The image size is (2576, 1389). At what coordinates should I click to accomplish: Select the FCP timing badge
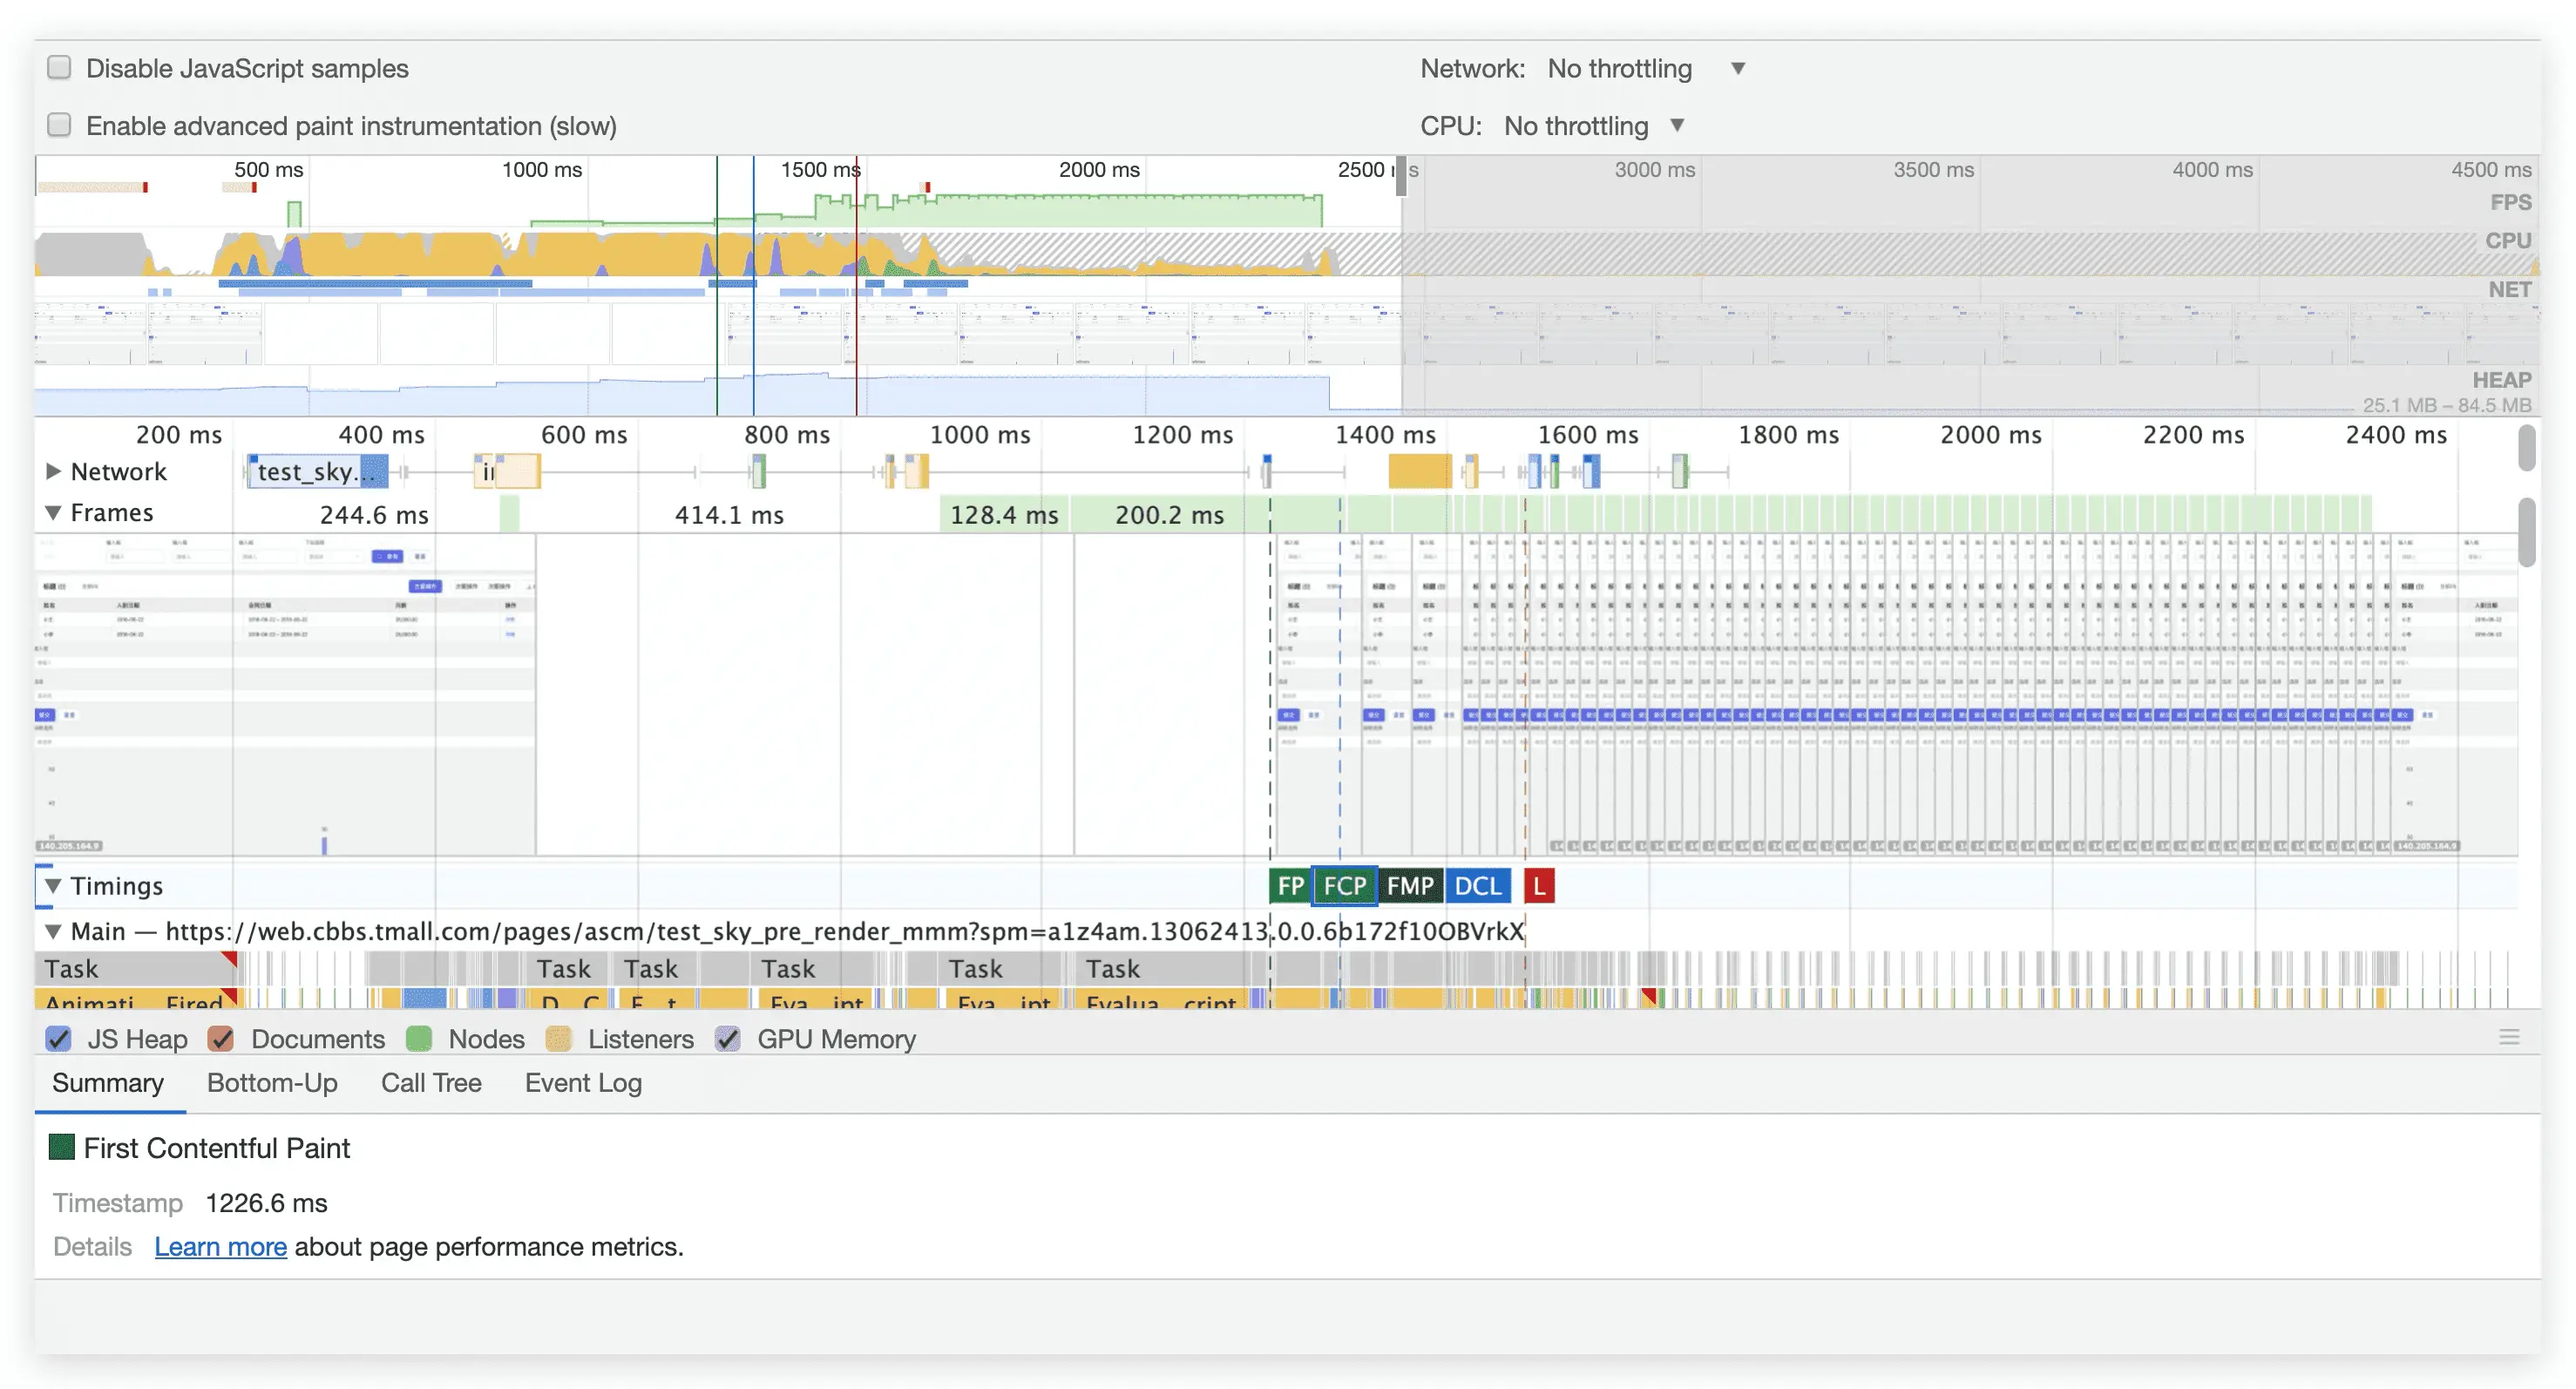coord(1344,886)
